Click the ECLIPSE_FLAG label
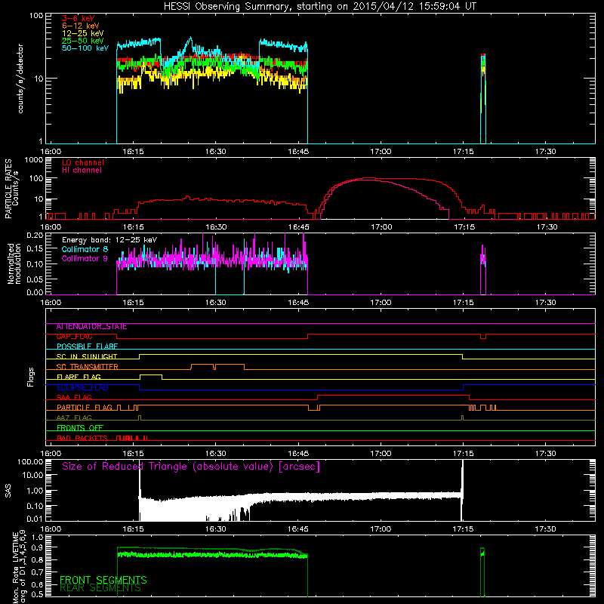 tap(82, 387)
